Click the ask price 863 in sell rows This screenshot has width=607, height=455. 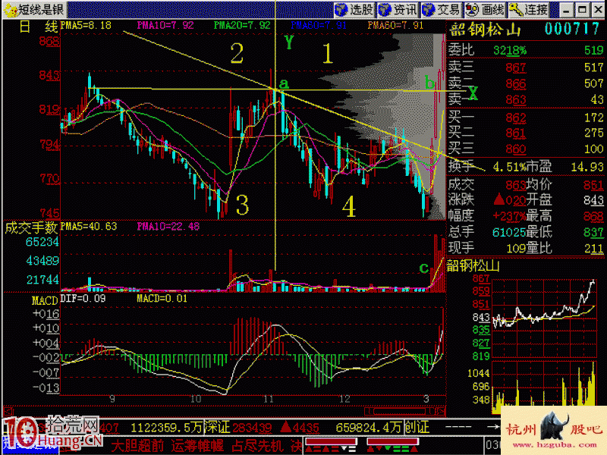tap(516, 100)
